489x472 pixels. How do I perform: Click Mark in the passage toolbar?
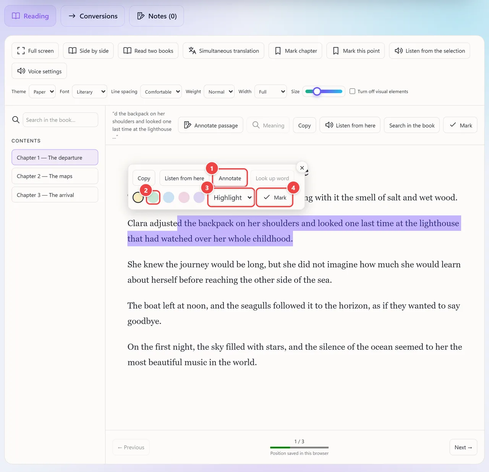(x=460, y=125)
